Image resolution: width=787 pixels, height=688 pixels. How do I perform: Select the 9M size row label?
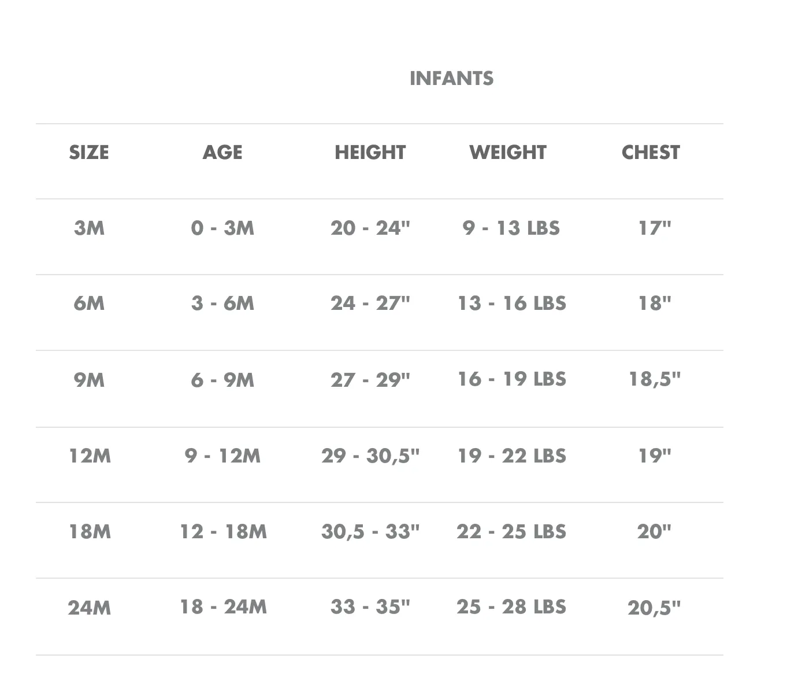click(90, 379)
